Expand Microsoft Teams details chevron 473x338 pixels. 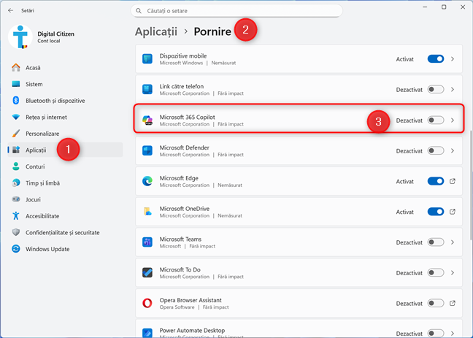click(x=453, y=242)
